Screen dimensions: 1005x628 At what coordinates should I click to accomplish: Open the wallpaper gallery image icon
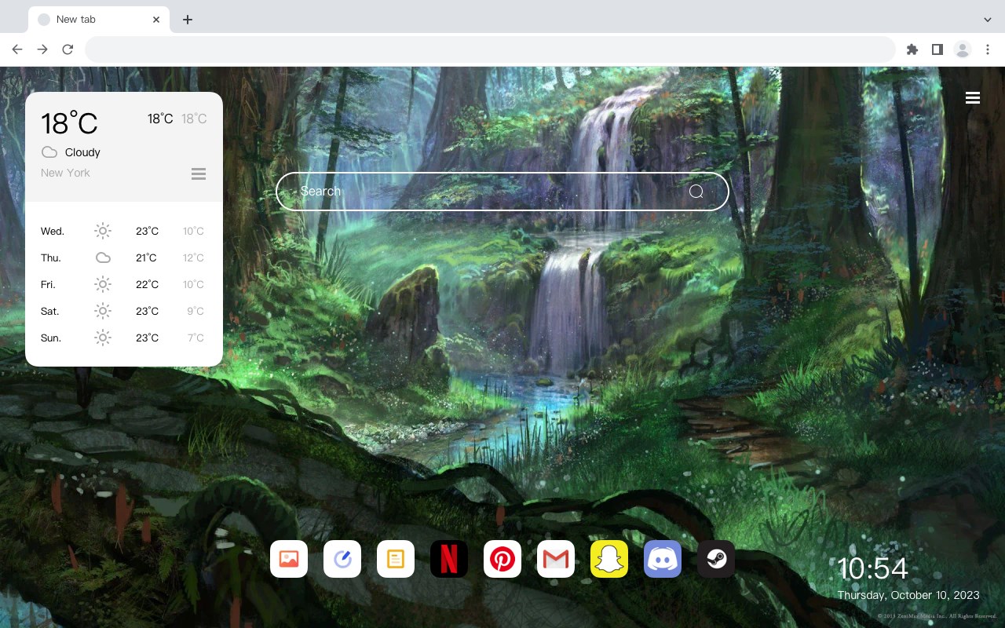pyautogui.click(x=289, y=559)
